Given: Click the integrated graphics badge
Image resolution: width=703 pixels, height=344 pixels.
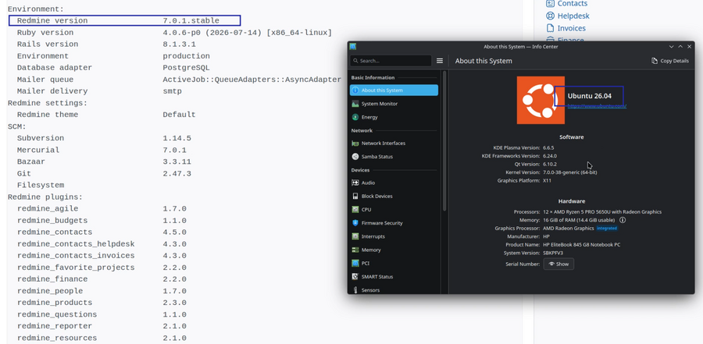Looking at the screenshot, I should 607,229.
